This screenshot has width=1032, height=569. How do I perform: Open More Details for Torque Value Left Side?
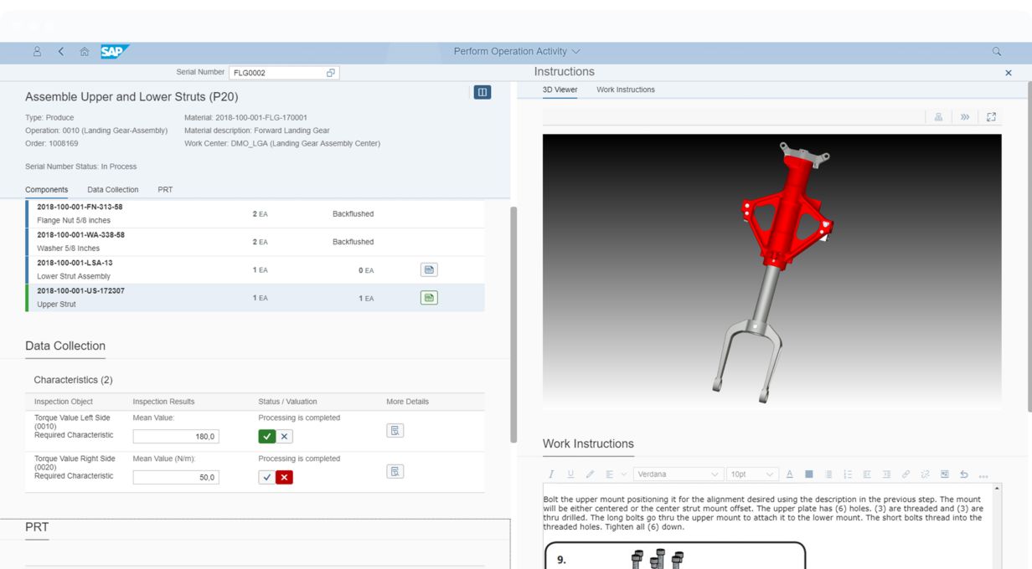[x=395, y=430]
